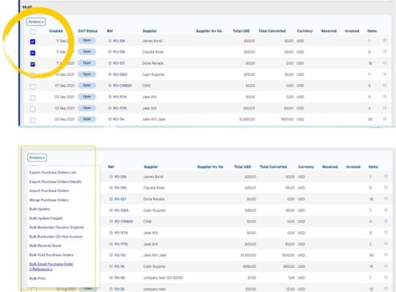Click the status circle icon beside PO-117A in upper list

(110, 97)
